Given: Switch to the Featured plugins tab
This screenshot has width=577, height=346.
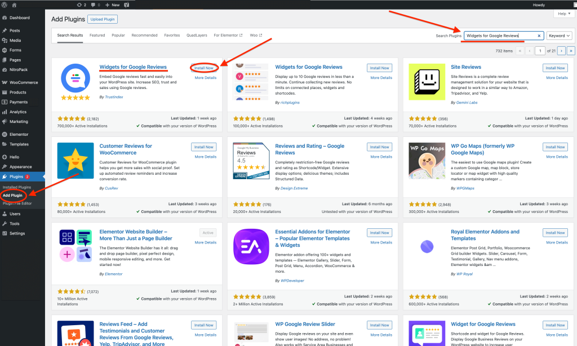Looking at the screenshot, I should click(x=97, y=36).
